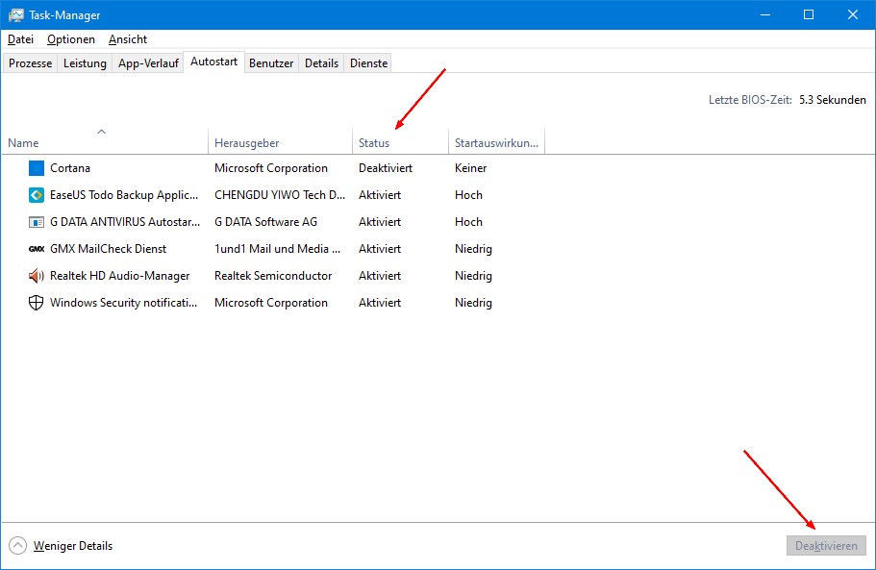This screenshot has height=570, width=876.
Task: Maximize the Task-Manager window
Action: pos(809,14)
